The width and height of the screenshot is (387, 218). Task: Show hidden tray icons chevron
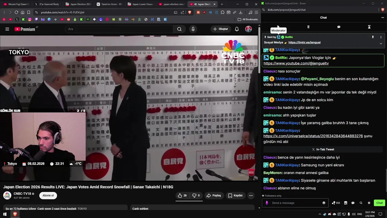(x=320, y=214)
